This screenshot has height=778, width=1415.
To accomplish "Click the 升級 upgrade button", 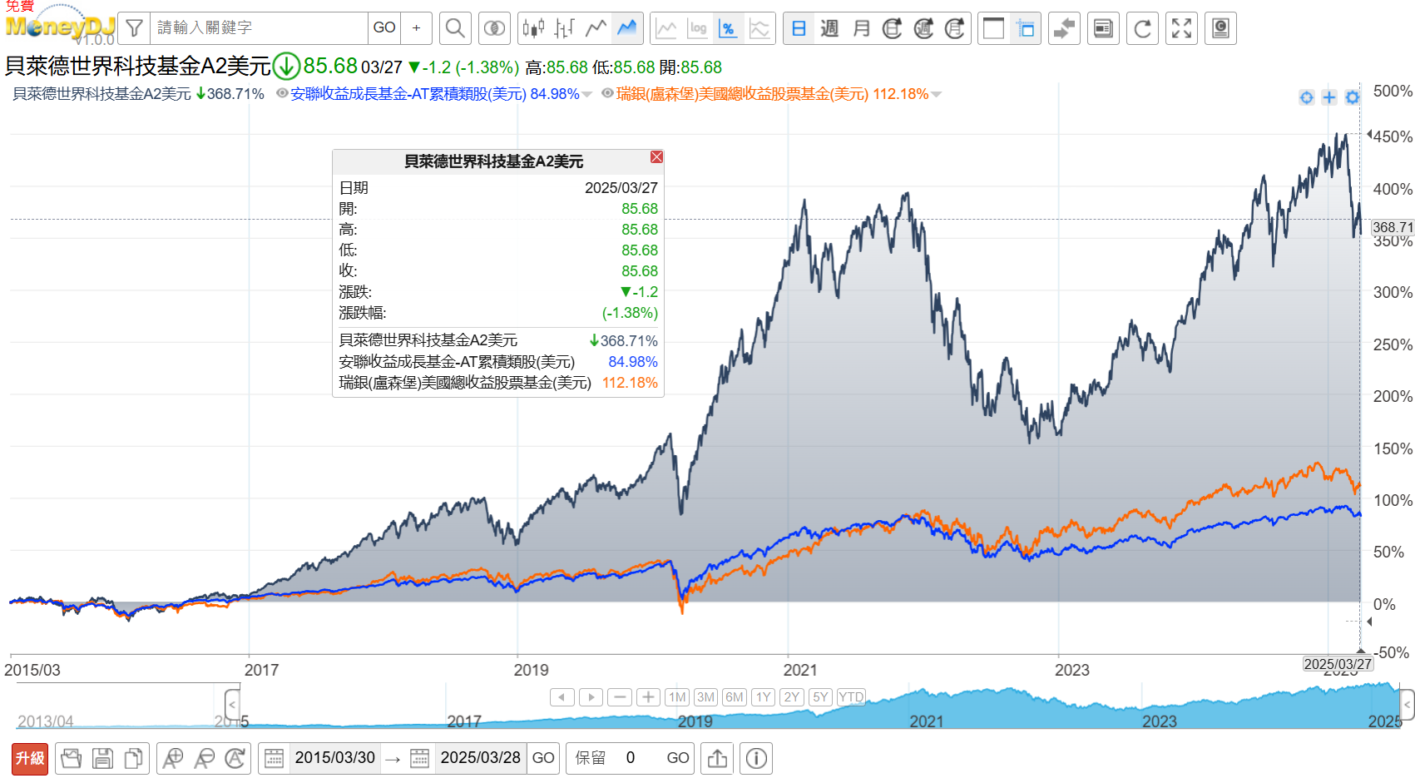I will 29,758.
